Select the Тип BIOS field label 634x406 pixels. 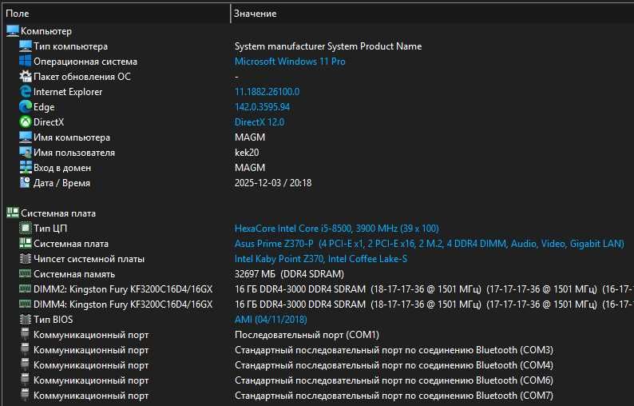click(53, 320)
